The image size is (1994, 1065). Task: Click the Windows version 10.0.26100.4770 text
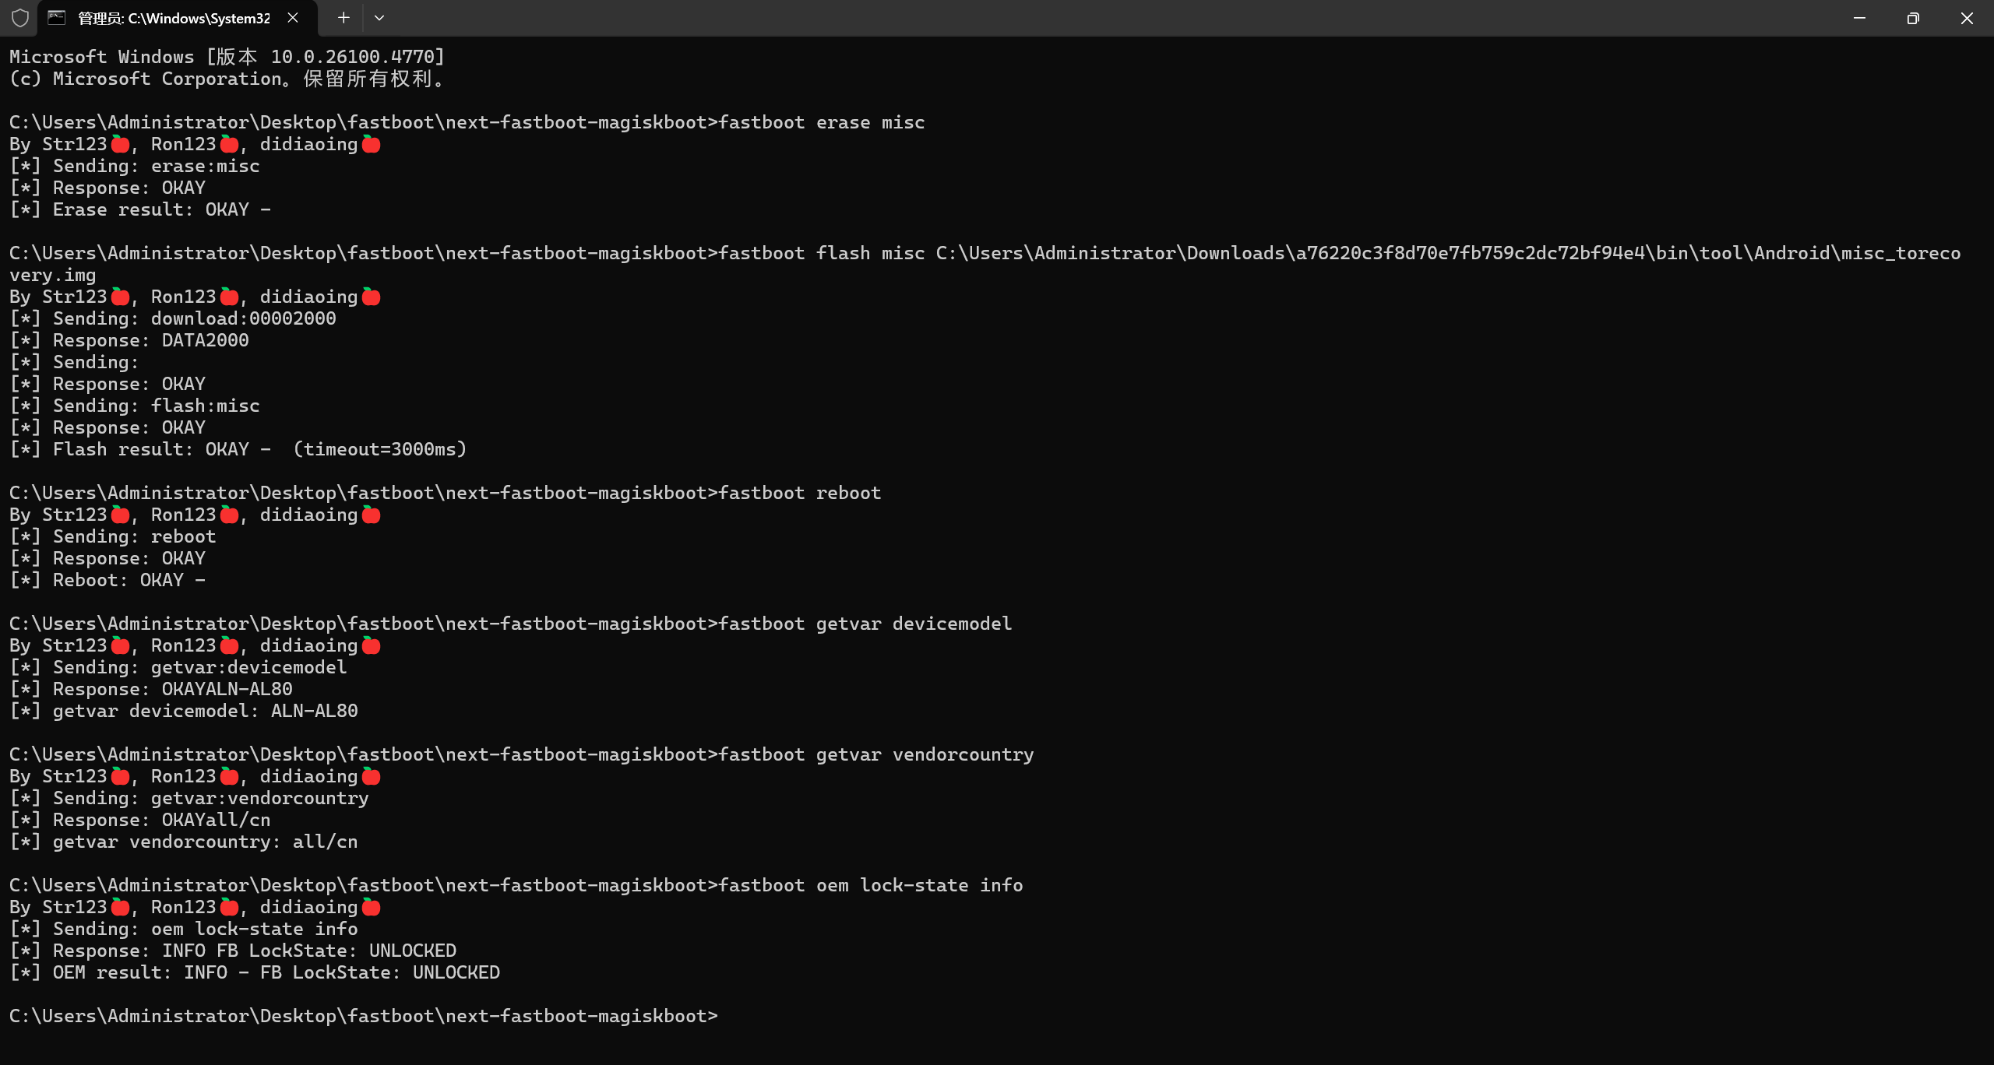click(352, 57)
